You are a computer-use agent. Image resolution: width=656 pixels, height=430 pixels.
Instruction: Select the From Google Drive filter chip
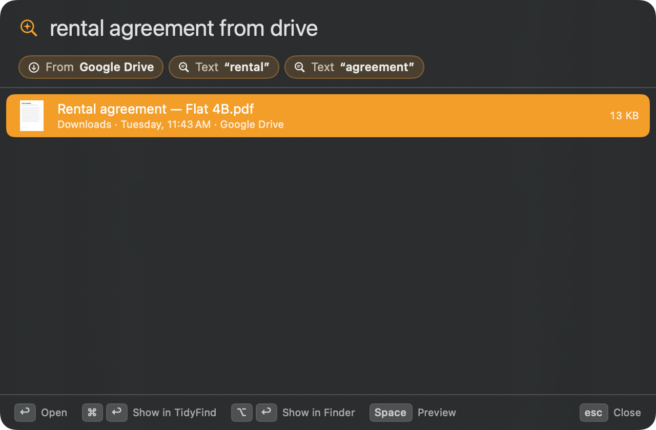[x=91, y=67]
